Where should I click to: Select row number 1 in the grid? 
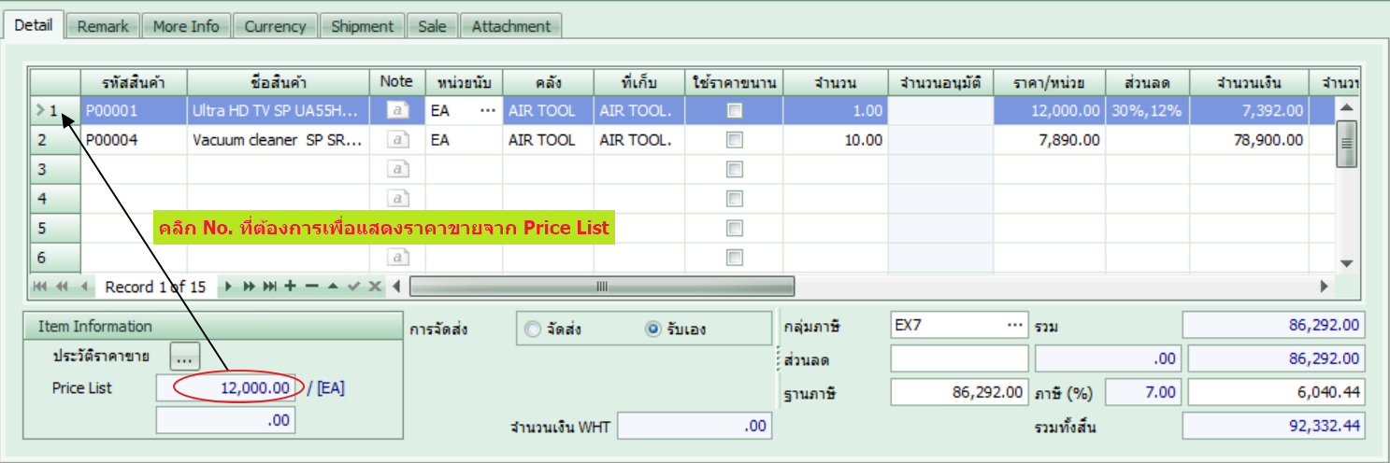tap(54, 111)
